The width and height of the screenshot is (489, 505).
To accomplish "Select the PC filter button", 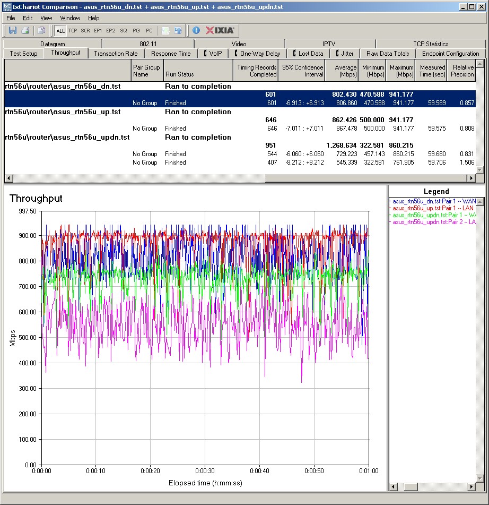I will tap(149, 31).
